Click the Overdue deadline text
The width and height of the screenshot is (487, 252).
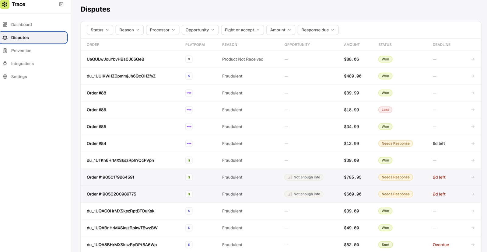(441, 245)
